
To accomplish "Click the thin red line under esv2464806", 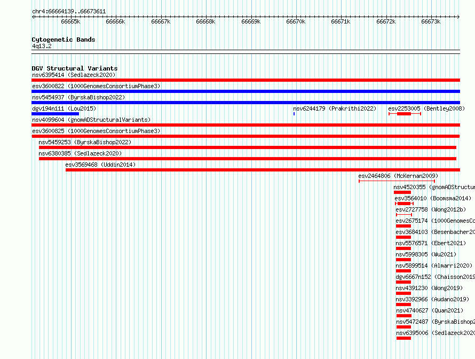I will (x=397, y=181).
